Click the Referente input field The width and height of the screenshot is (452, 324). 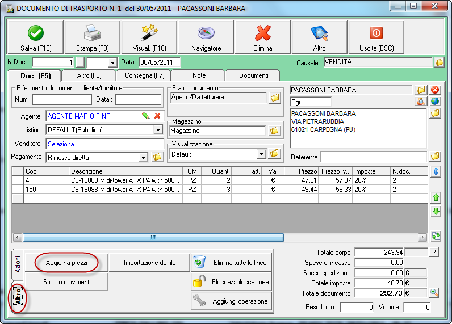[373, 157]
